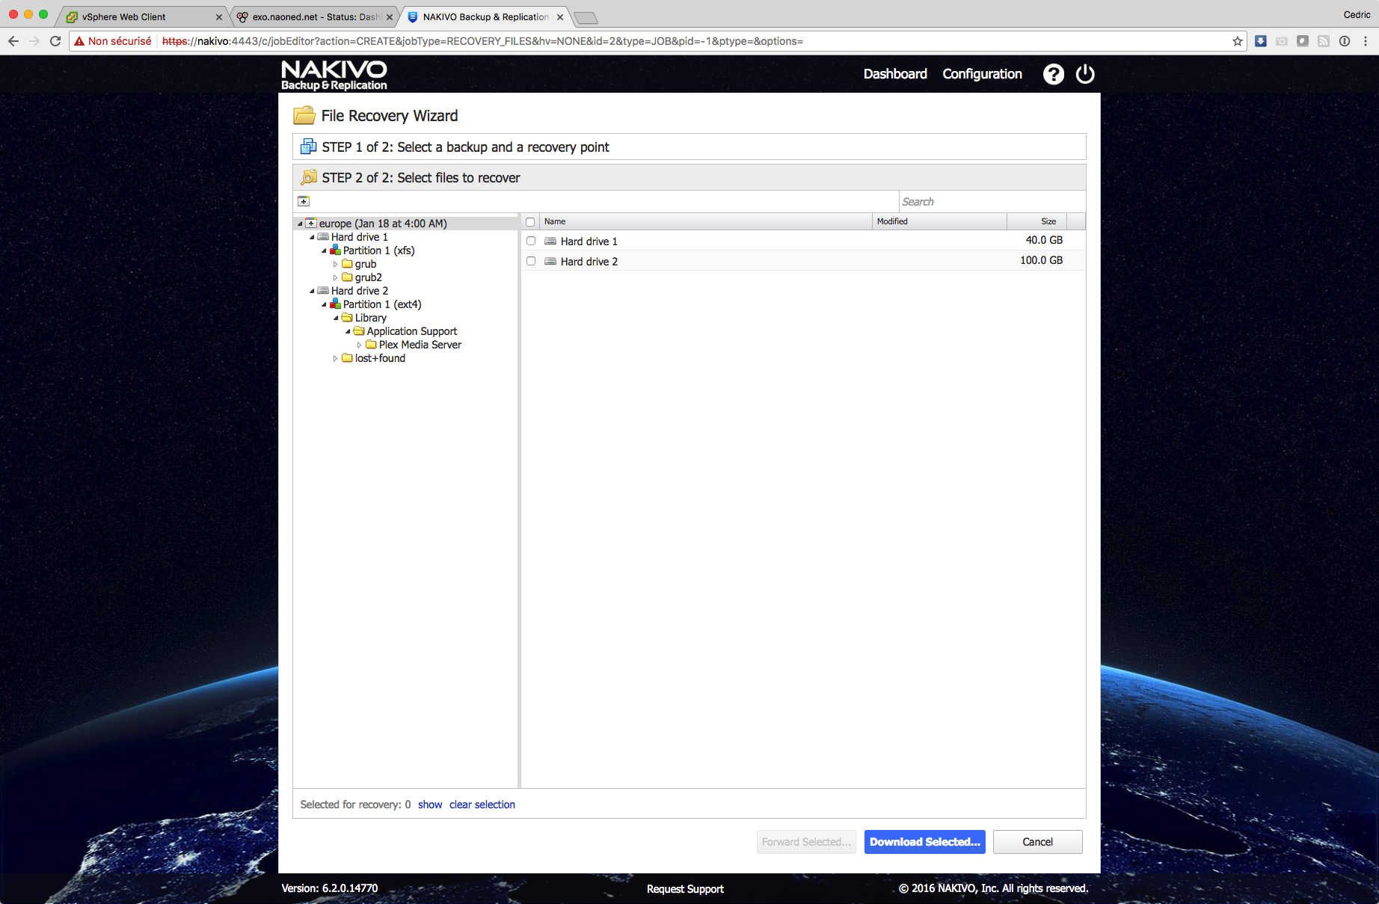Open the Dashboard menu
1379x904 pixels.
point(894,74)
